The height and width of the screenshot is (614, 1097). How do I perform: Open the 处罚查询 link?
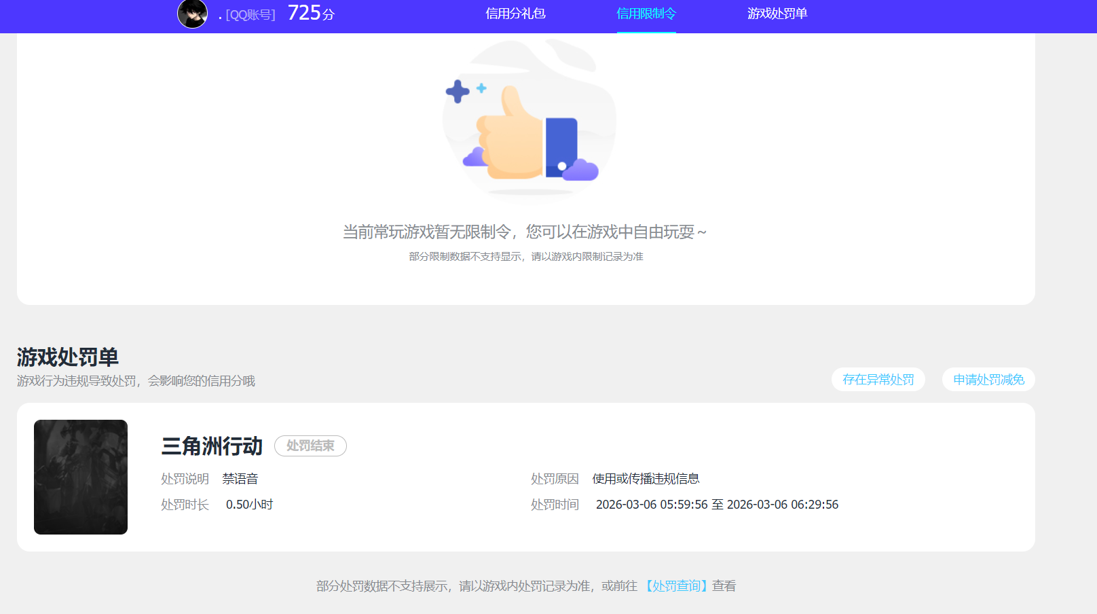point(675,586)
